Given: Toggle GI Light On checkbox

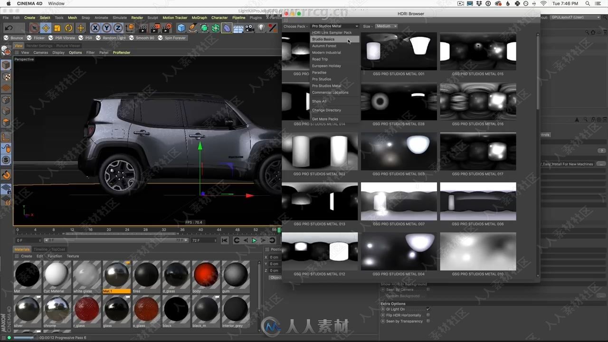Looking at the screenshot, I should [428, 309].
